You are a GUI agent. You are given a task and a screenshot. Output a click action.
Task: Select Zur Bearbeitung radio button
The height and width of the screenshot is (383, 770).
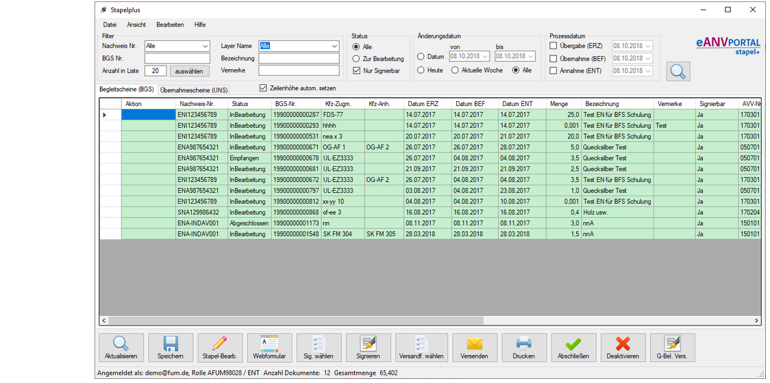356,59
